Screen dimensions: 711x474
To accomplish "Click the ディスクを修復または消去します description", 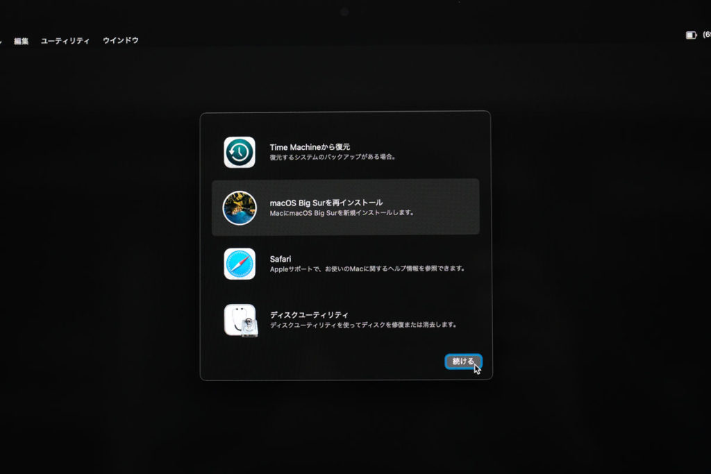I will (x=364, y=325).
